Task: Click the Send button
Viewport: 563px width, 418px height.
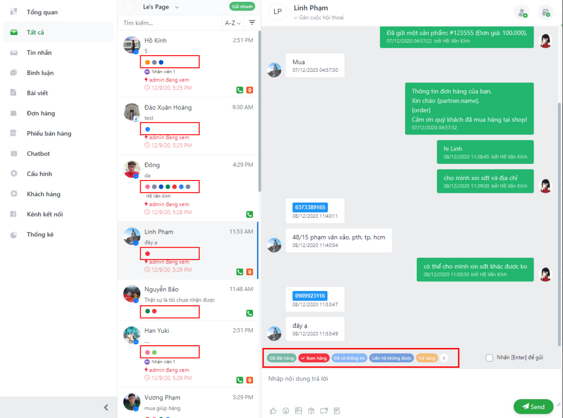Action: 534,406
